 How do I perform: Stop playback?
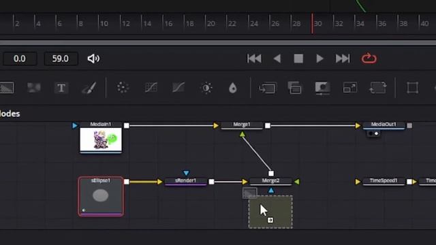(x=298, y=59)
